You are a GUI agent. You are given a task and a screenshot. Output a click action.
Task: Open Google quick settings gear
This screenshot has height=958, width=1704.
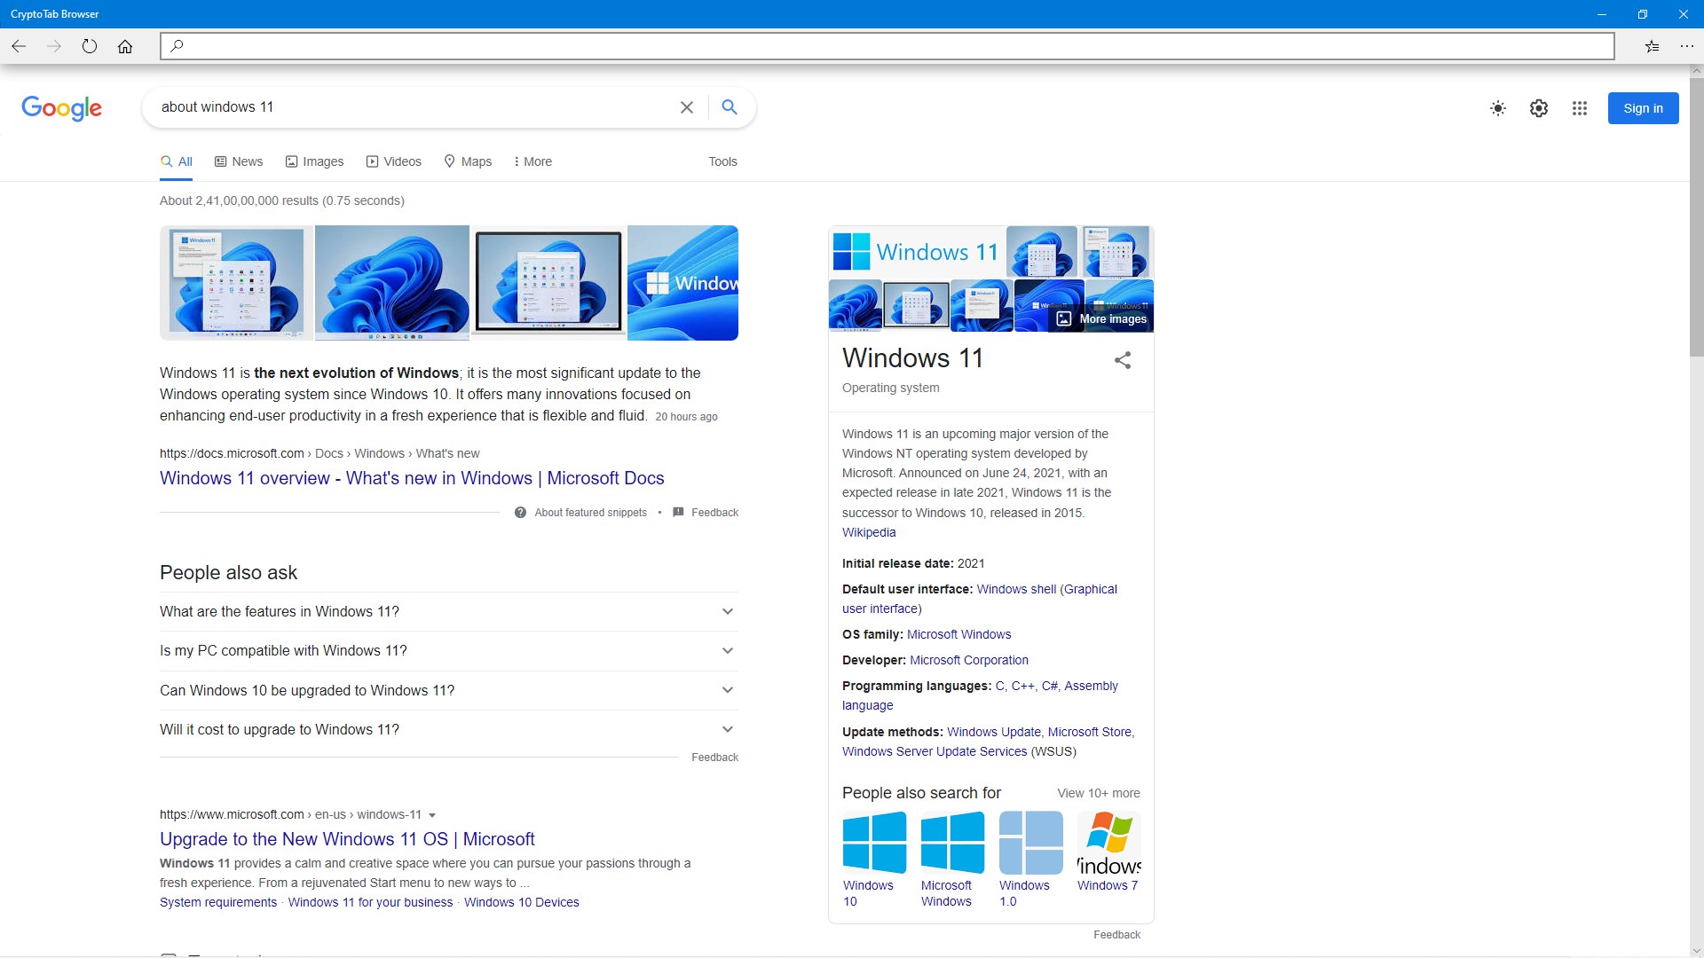(x=1538, y=108)
